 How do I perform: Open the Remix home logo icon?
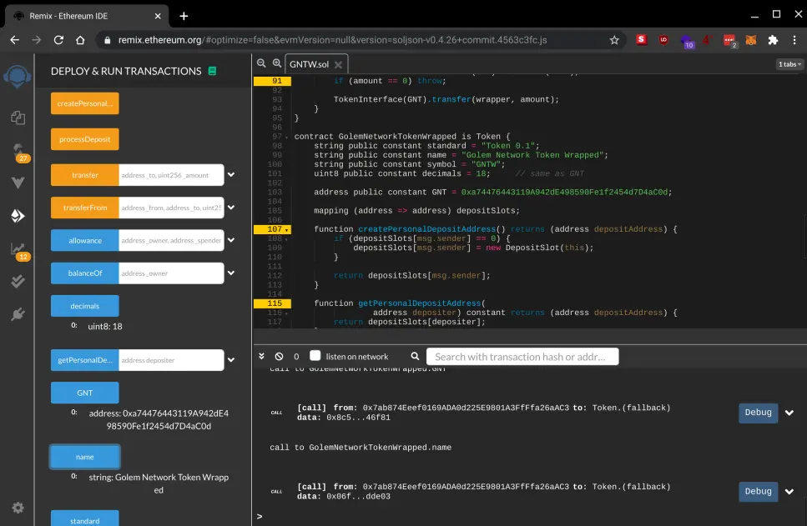17,77
